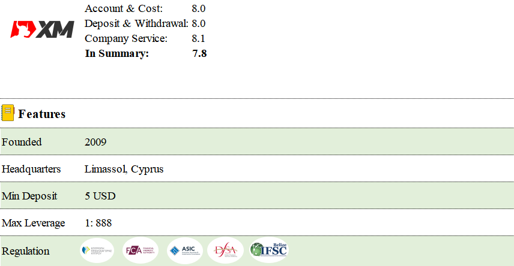Image resolution: width=514 pixels, height=266 pixels.
Task: Select the Min Deposit row label
Action: click(x=29, y=196)
